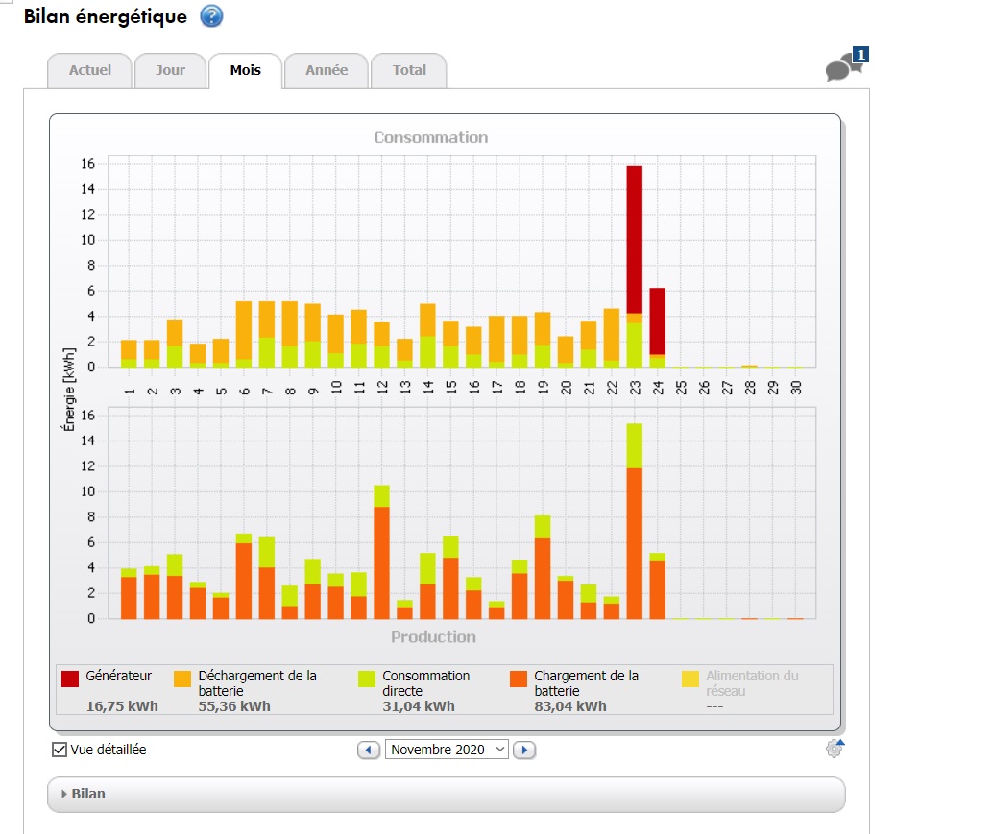Click the production bar for day 23
992x834 pixels.
tap(635, 521)
